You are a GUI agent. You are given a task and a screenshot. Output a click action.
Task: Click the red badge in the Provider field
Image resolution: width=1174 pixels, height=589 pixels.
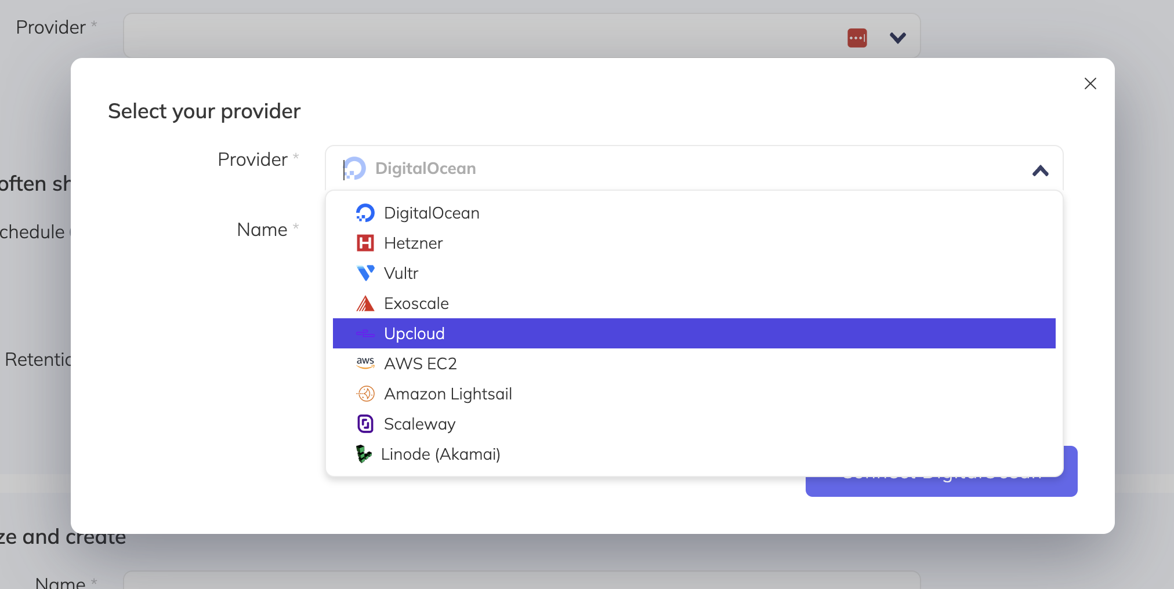[857, 37]
